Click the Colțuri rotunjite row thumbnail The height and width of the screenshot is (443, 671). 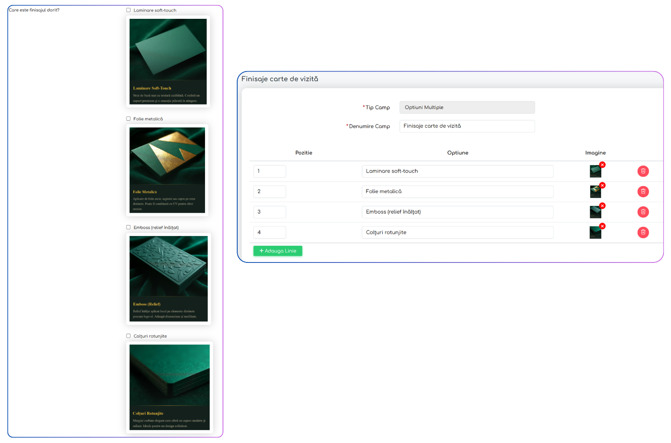pyautogui.click(x=595, y=233)
